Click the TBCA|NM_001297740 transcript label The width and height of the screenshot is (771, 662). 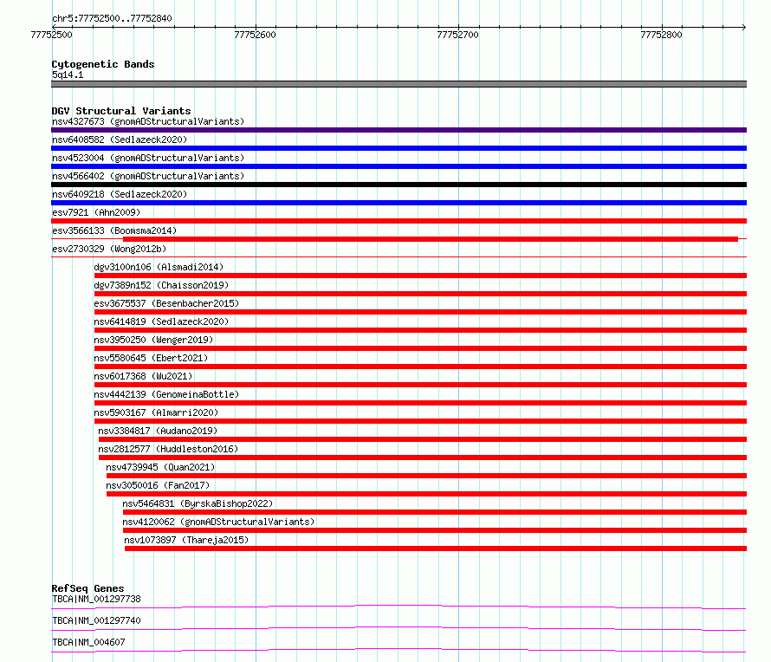96,620
